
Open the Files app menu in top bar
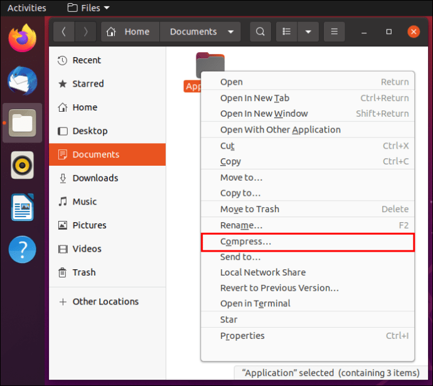pos(88,8)
